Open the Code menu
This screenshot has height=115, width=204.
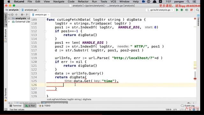coord(71,2)
